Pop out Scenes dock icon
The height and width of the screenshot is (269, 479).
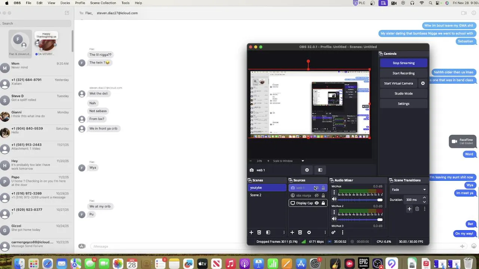click(250, 180)
